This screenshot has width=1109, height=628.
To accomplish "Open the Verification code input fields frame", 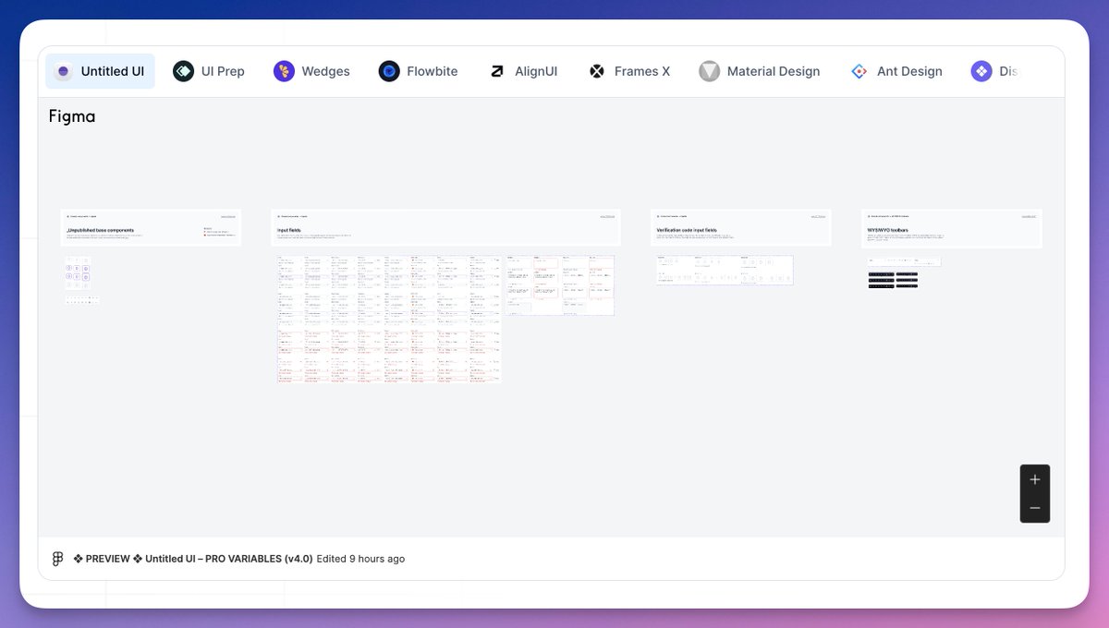I will click(741, 228).
